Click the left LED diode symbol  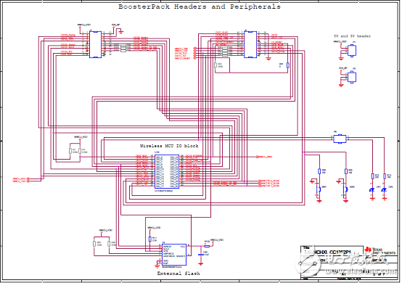pos(372,190)
